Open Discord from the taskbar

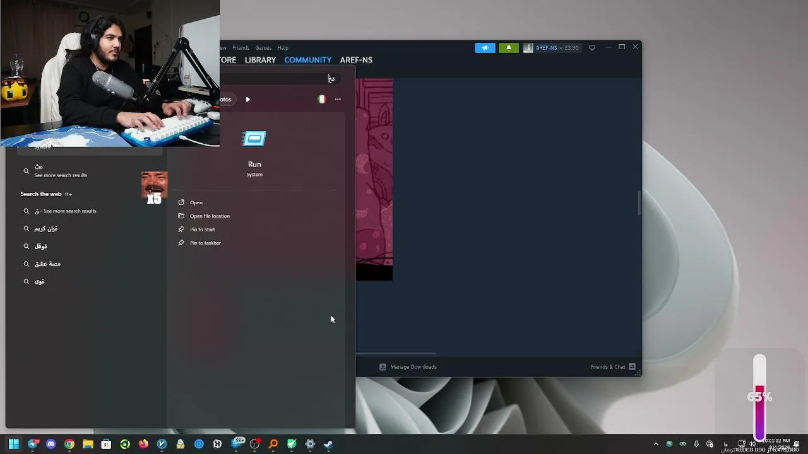(51, 444)
